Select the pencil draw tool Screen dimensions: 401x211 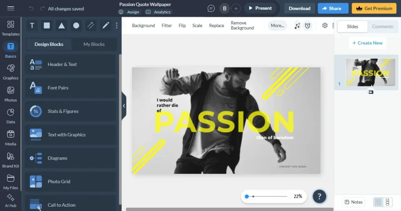pos(106,25)
